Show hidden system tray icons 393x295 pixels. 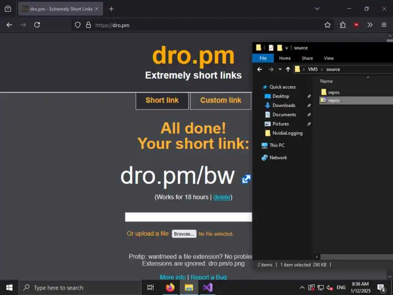click(x=302, y=287)
